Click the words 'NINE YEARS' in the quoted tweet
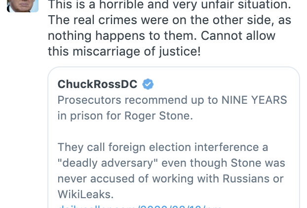 click(x=255, y=100)
